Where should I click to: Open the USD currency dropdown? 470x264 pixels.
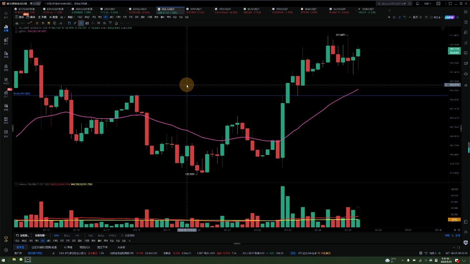pyautogui.click(x=428, y=3)
